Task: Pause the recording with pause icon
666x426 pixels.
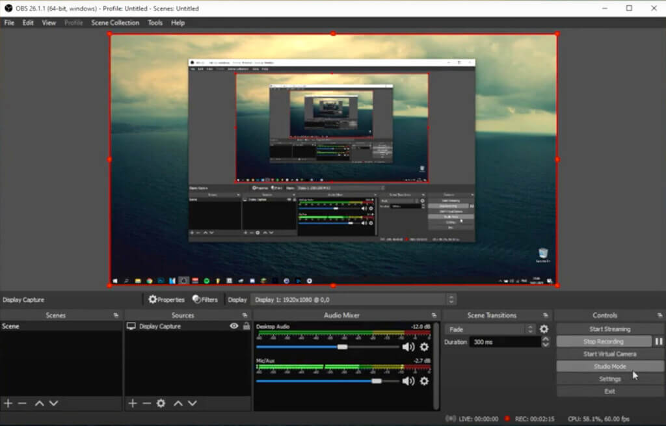Action: (x=659, y=341)
